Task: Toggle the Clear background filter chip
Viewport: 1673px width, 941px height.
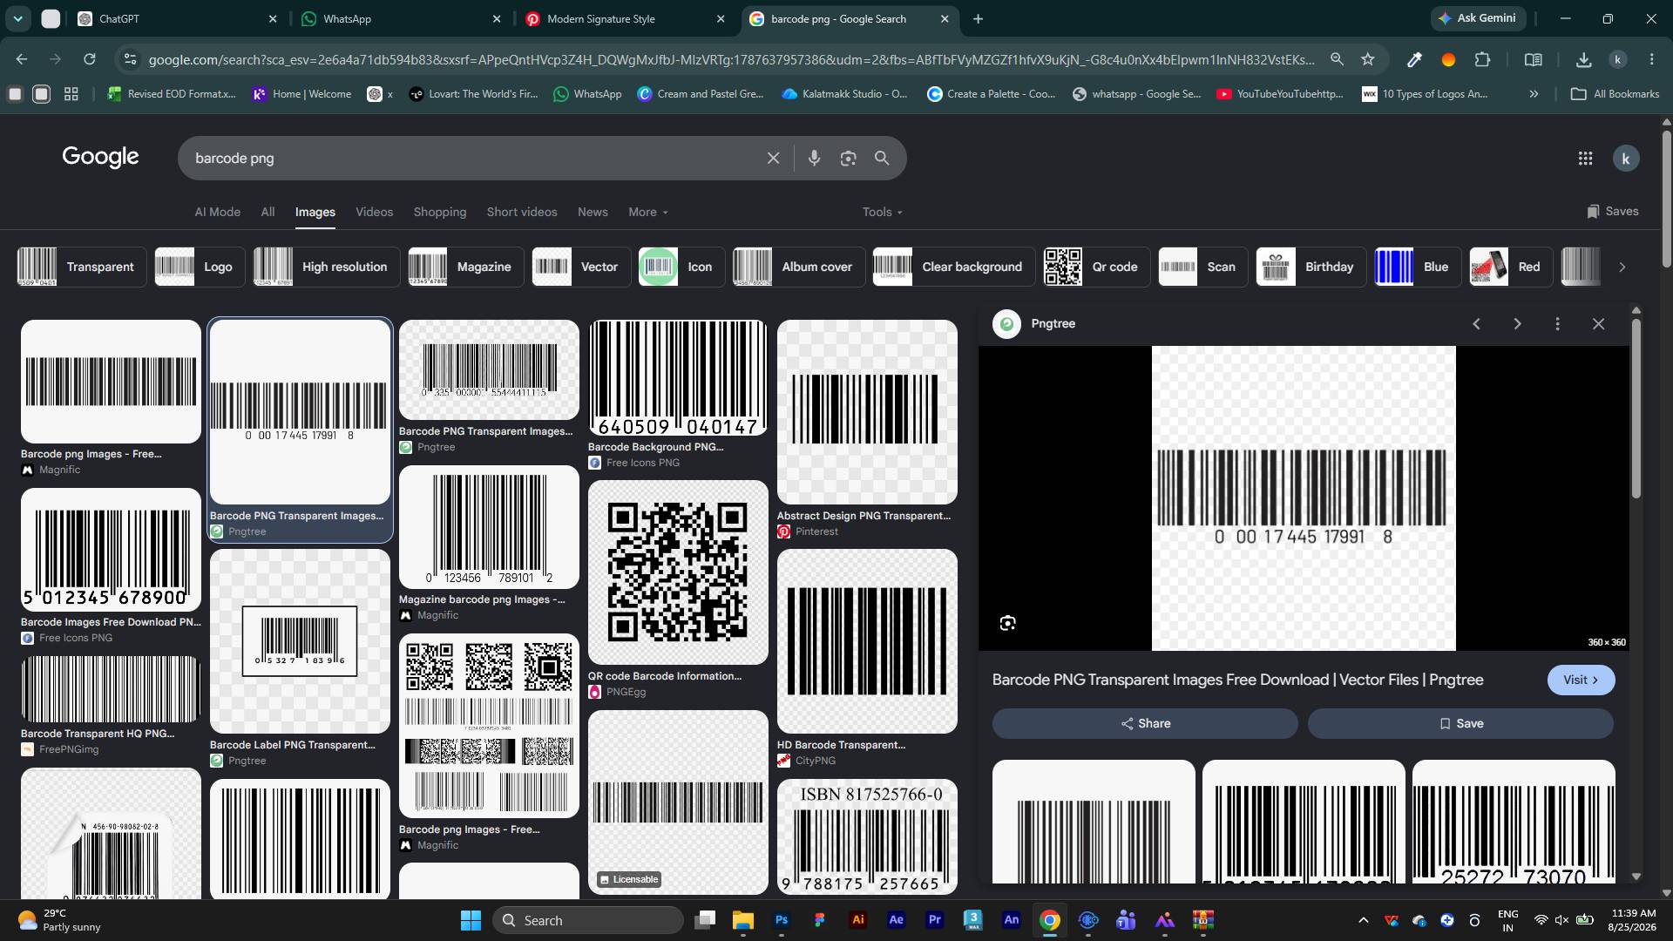Action: pos(953,267)
